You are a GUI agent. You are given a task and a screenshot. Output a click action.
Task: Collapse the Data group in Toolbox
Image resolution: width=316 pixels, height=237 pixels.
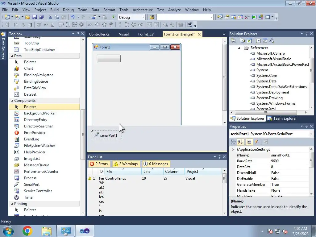pos(12,56)
